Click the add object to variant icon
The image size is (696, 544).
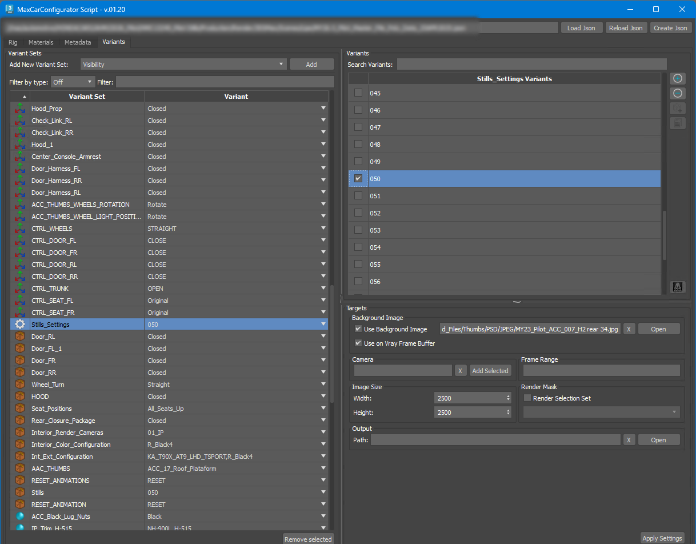point(678,108)
